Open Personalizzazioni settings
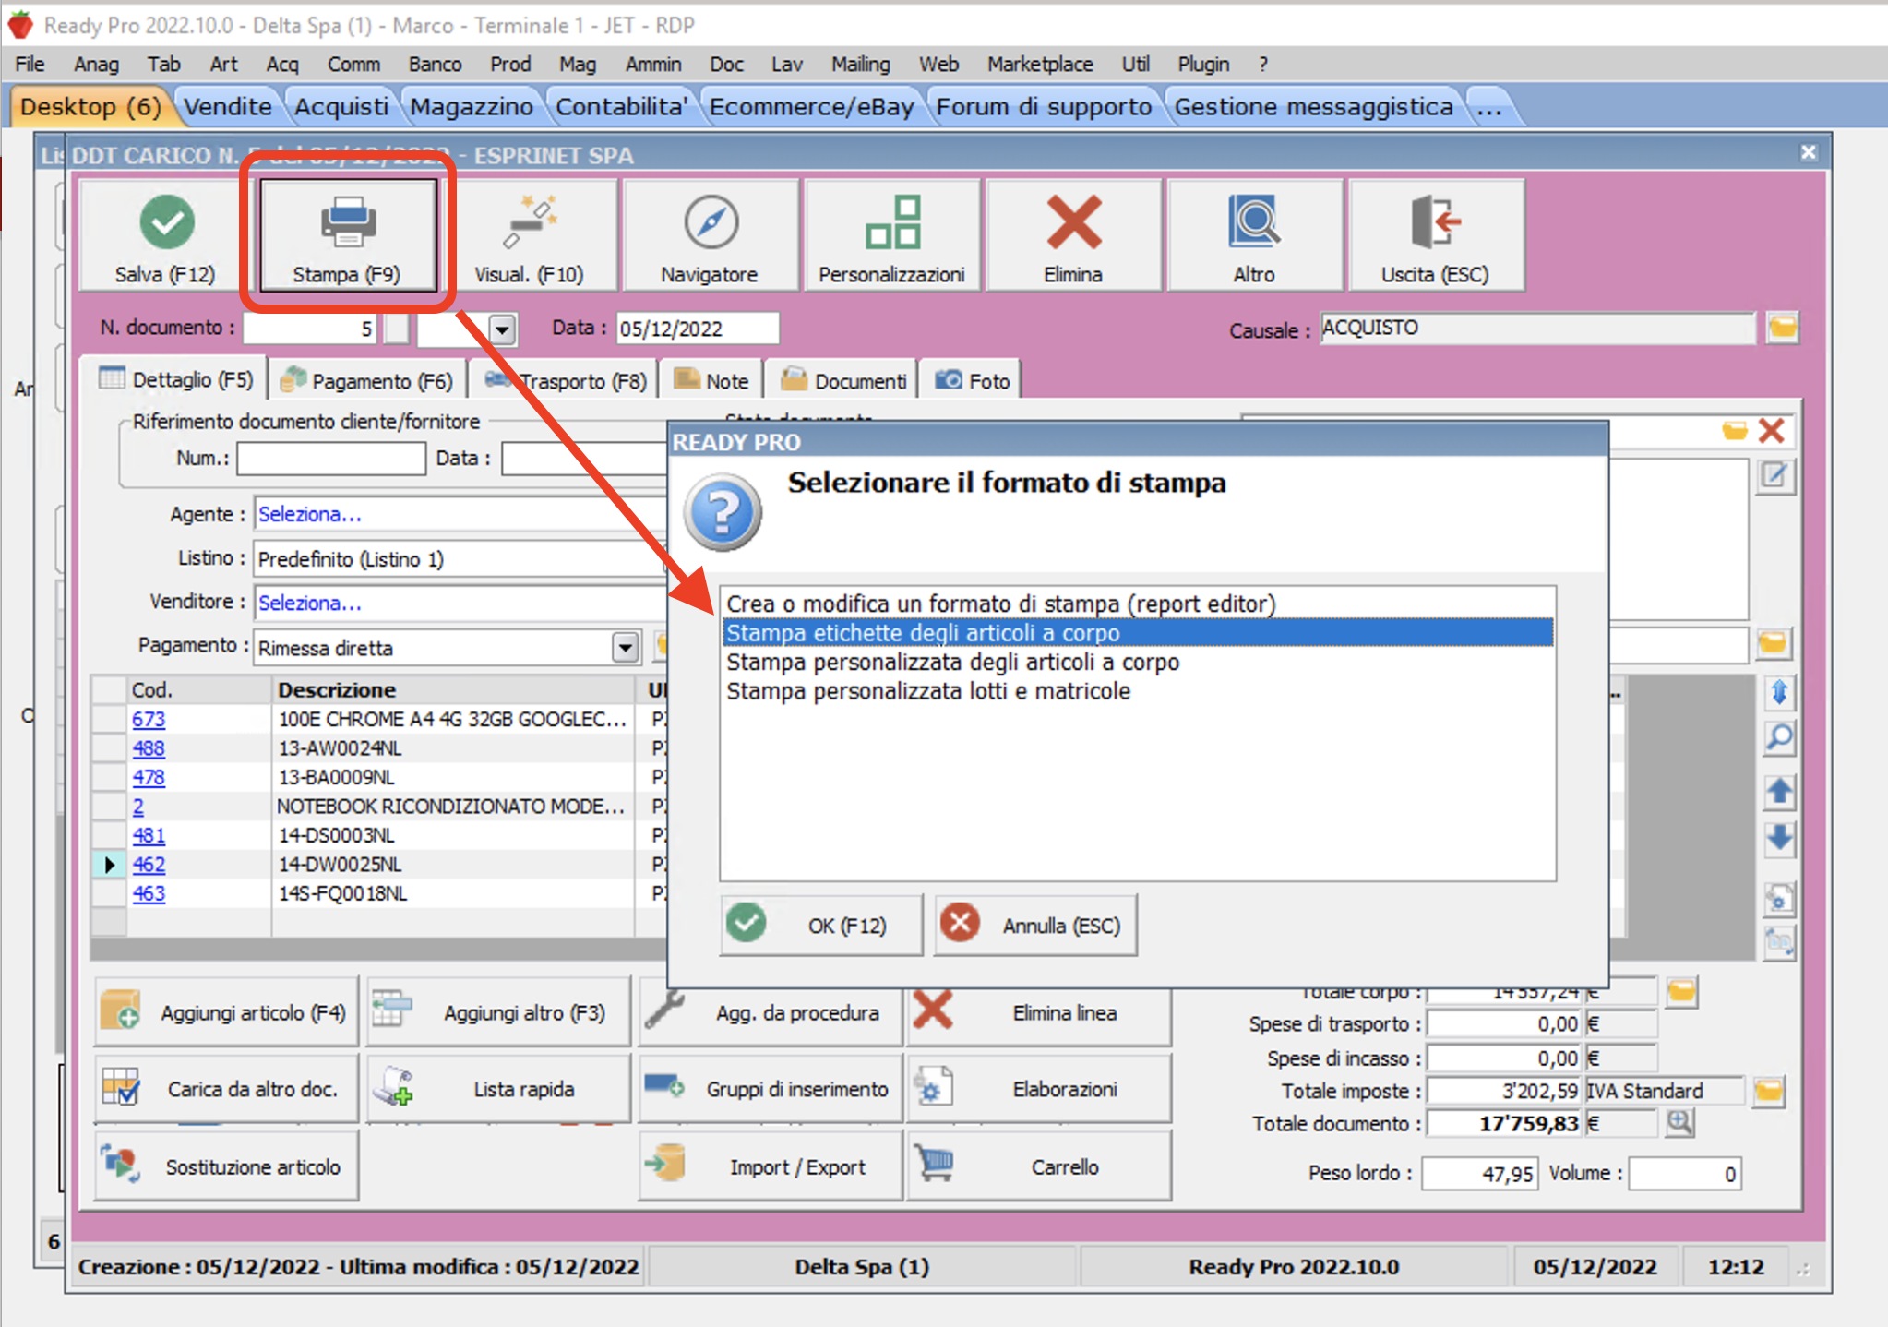 point(891,236)
